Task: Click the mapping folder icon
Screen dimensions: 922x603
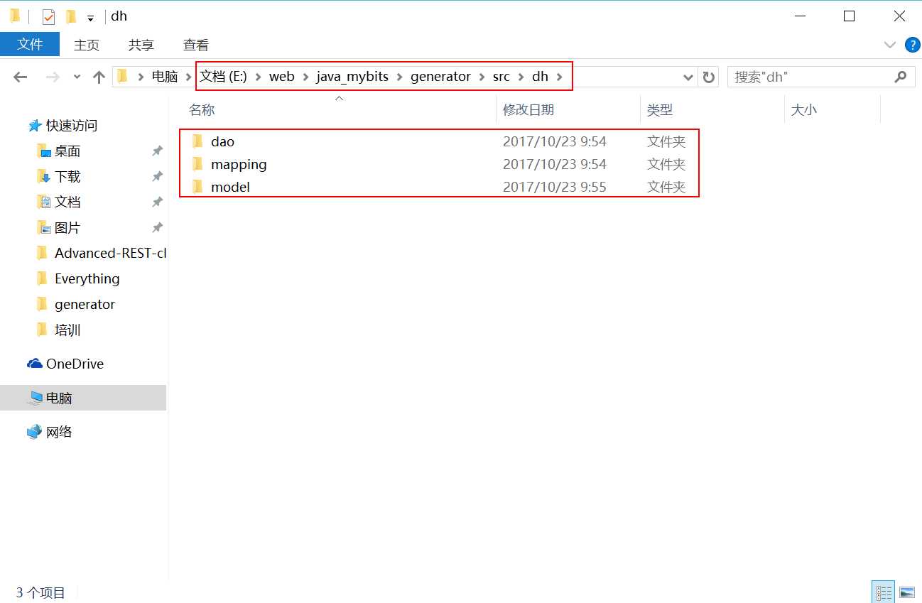Action: [198, 163]
